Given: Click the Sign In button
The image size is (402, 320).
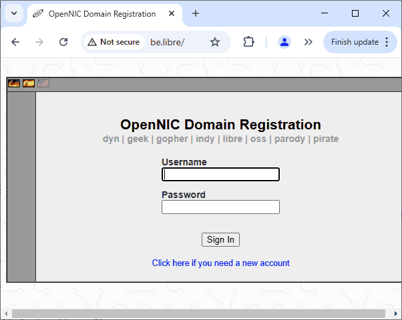Looking at the screenshot, I should [220, 239].
